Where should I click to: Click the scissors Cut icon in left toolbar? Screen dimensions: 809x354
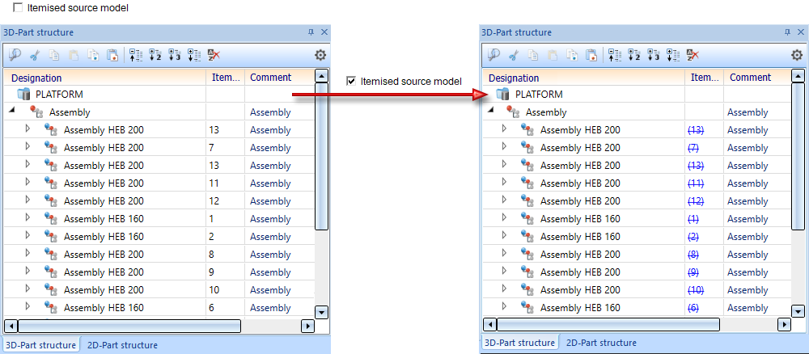tap(35, 55)
